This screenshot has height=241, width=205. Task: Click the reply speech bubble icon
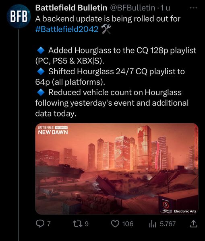[x=40, y=224]
